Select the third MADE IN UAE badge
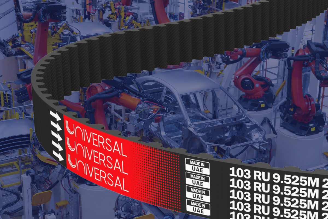The width and height of the screenshot is (328, 219). (198, 194)
